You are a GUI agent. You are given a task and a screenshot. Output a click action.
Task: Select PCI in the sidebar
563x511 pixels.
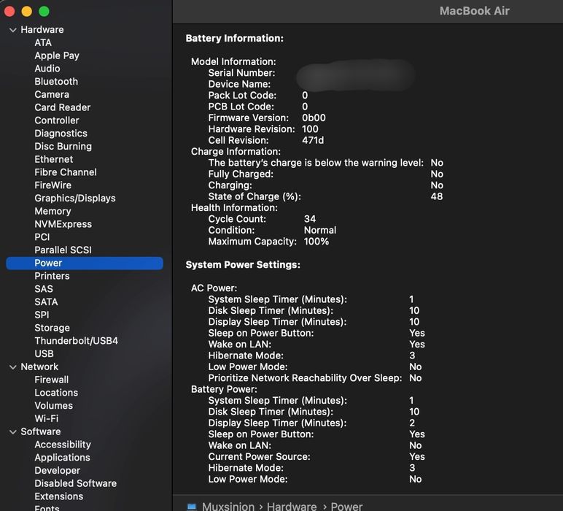(42, 237)
